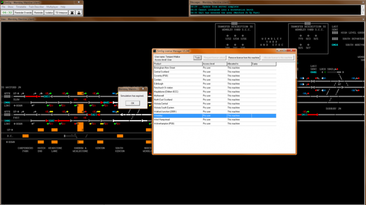
Task: Click the Reminder toolbar button
Action: (38, 13)
